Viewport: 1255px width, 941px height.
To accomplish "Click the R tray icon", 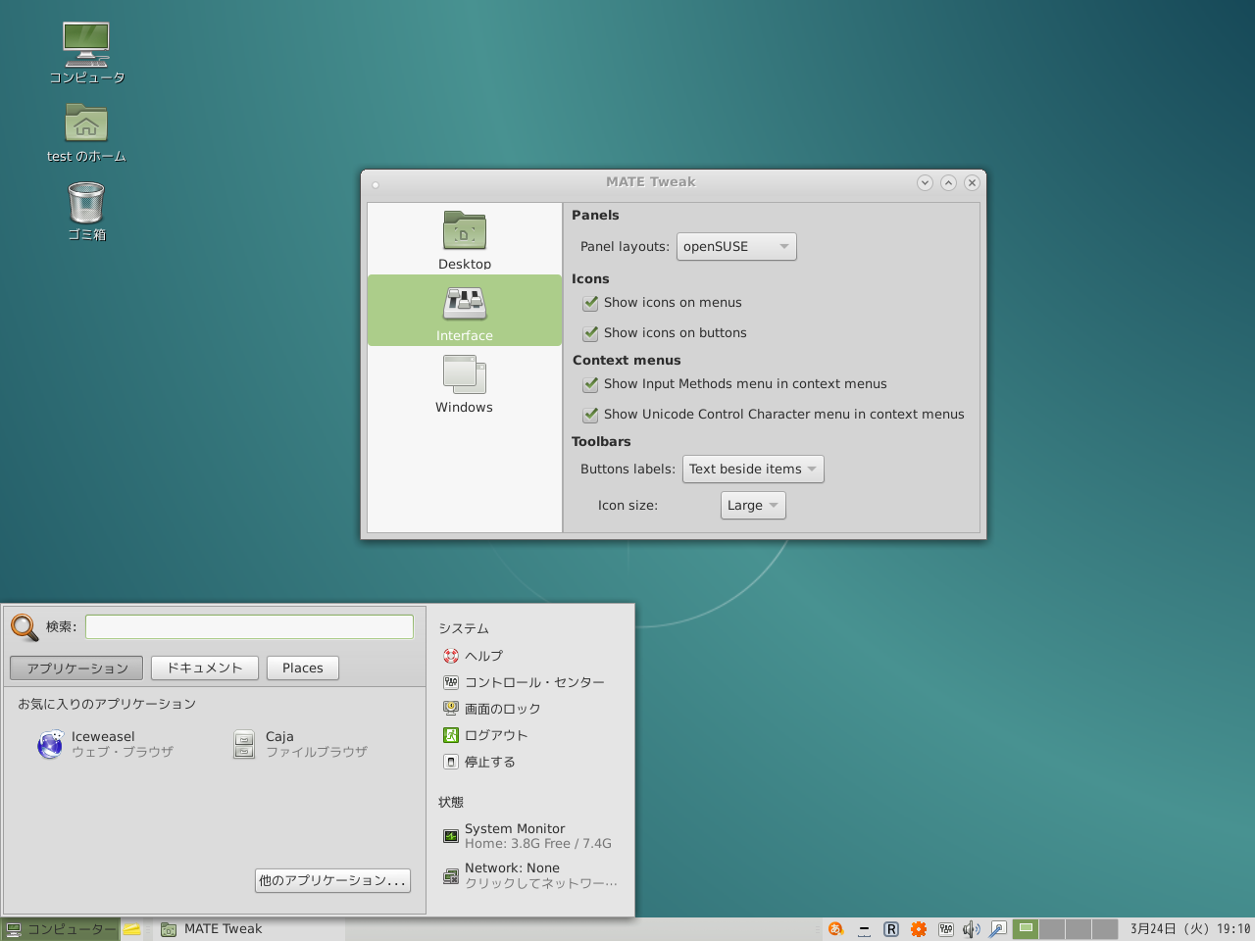I will click(x=891, y=929).
